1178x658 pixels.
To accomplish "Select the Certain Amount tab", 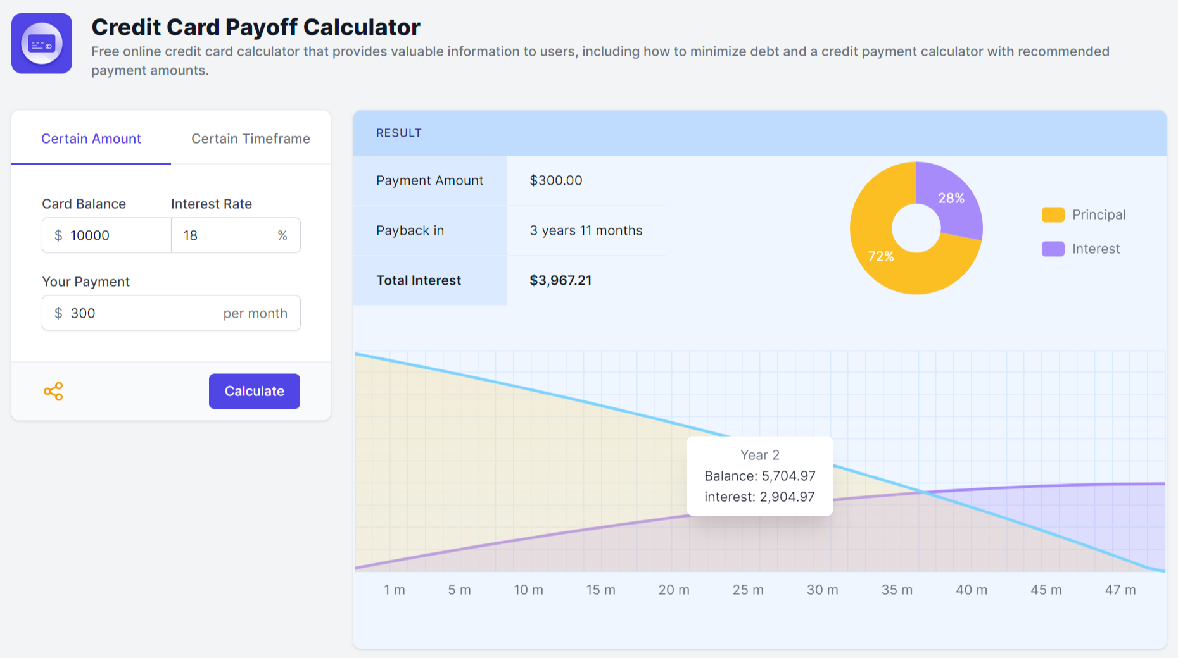I will point(91,139).
